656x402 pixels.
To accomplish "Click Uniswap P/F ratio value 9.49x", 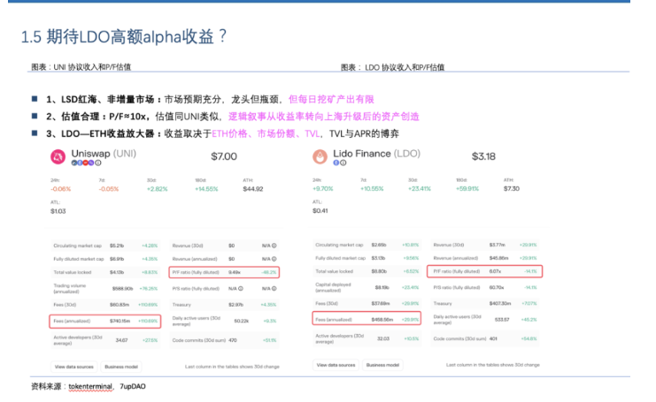I will tap(235, 272).
